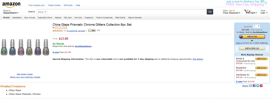Focus the search input field
The image size is (270, 99).
click(127, 12)
